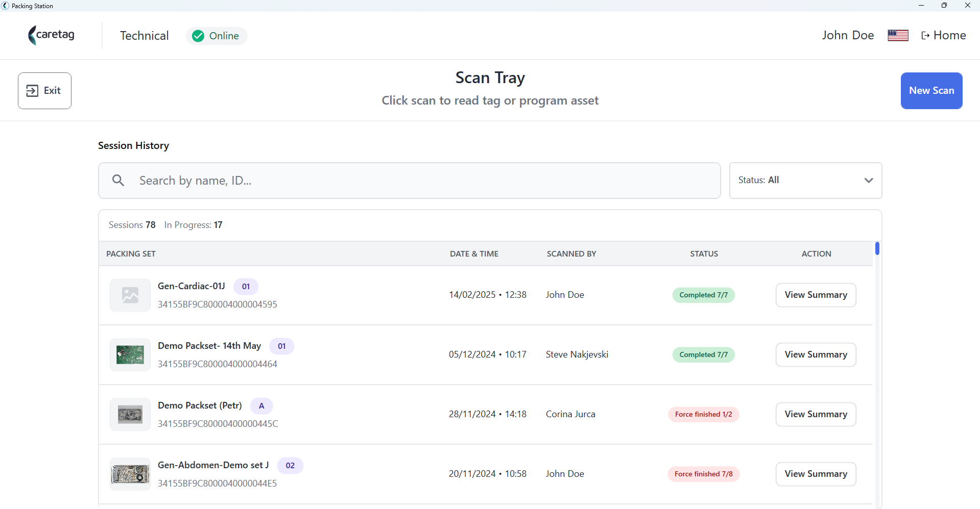Open Demo Packset- 14th May thumbnail

point(130,354)
